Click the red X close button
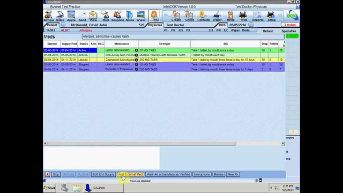343x193 pixels. (x=47, y=174)
